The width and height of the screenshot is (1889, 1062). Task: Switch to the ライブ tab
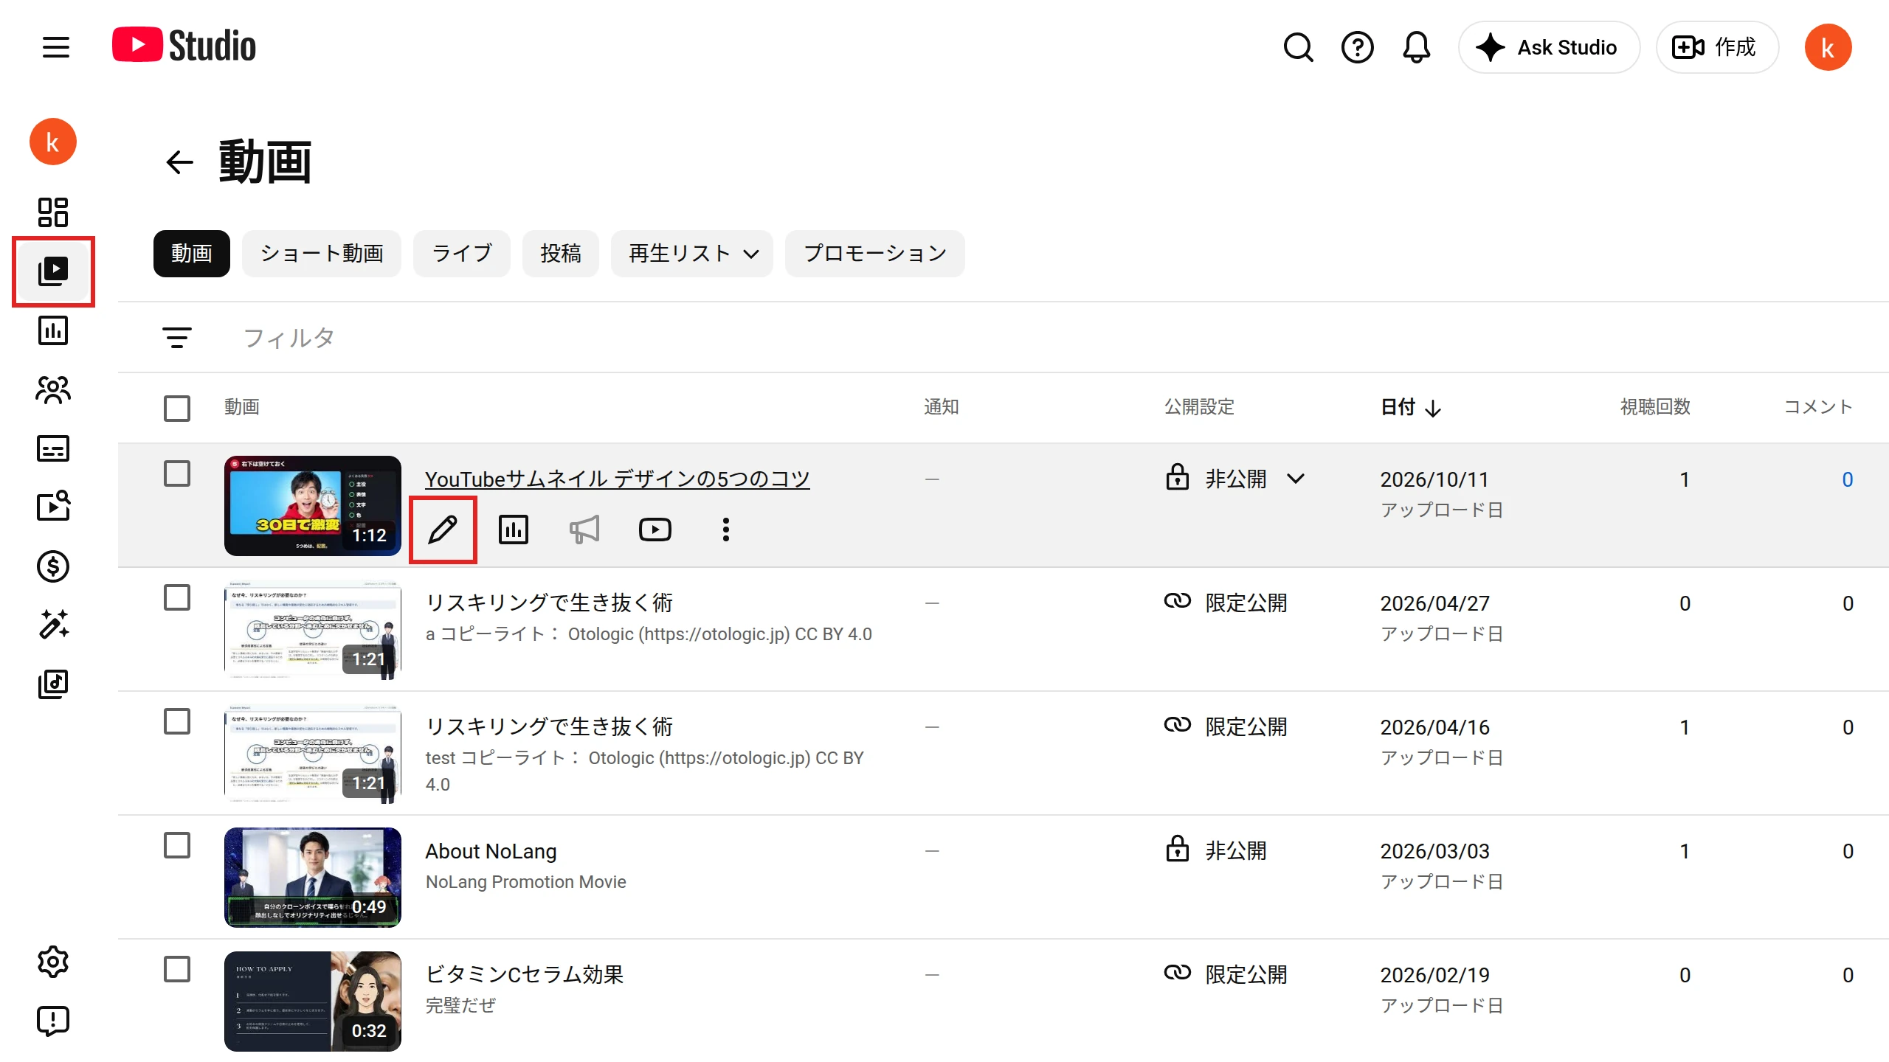(462, 254)
